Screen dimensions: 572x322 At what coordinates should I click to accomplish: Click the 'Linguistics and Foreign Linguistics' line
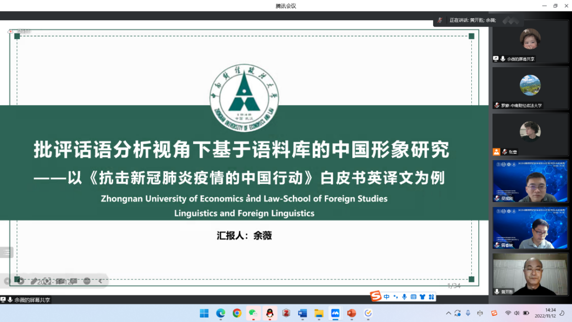point(244,213)
